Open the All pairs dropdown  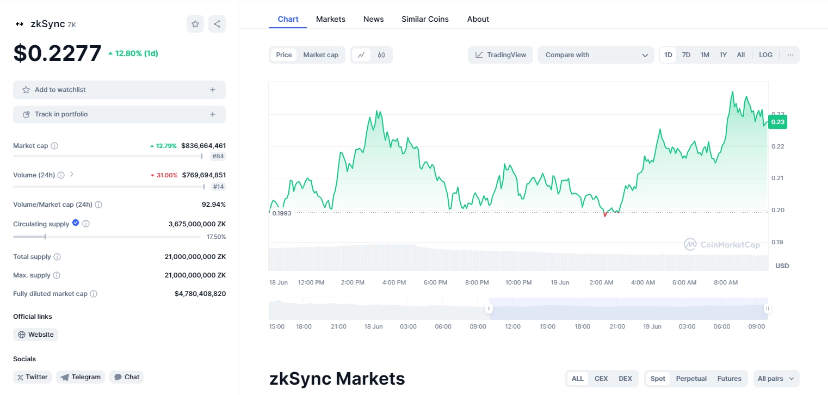tap(776, 379)
